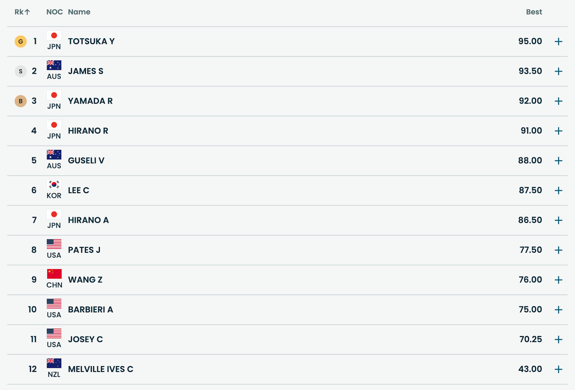
Task: Sort by the Rk column header
Action: tap(22, 12)
